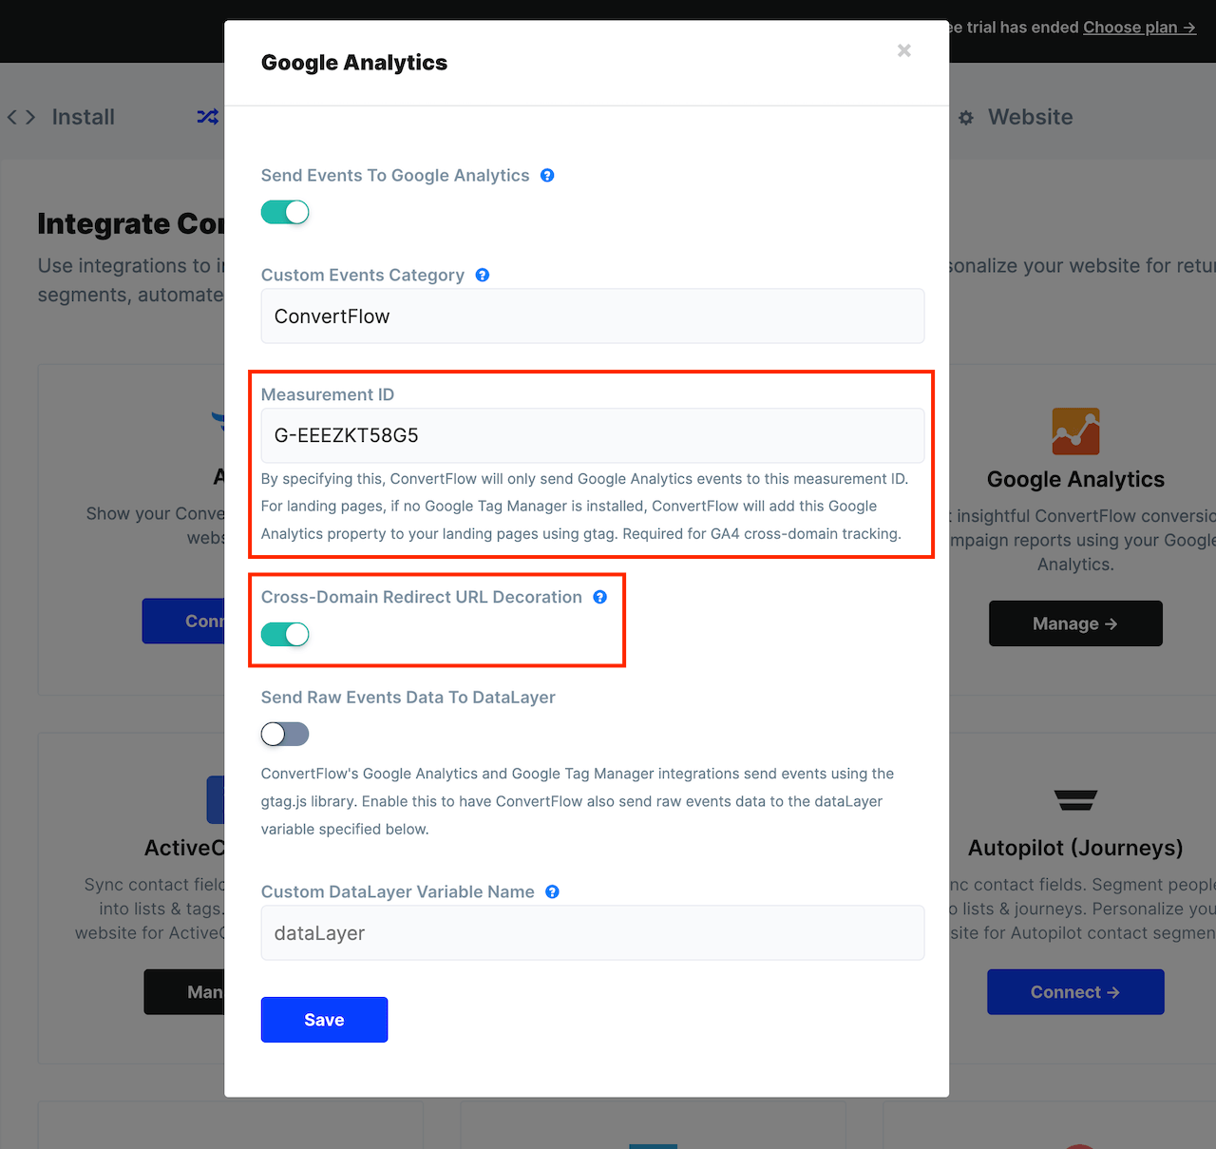This screenshot has height=1149, width=1216.
Task: Open help icon for Cross-Domain Redirect URL Decoration
Action: (x=600, y=597)
